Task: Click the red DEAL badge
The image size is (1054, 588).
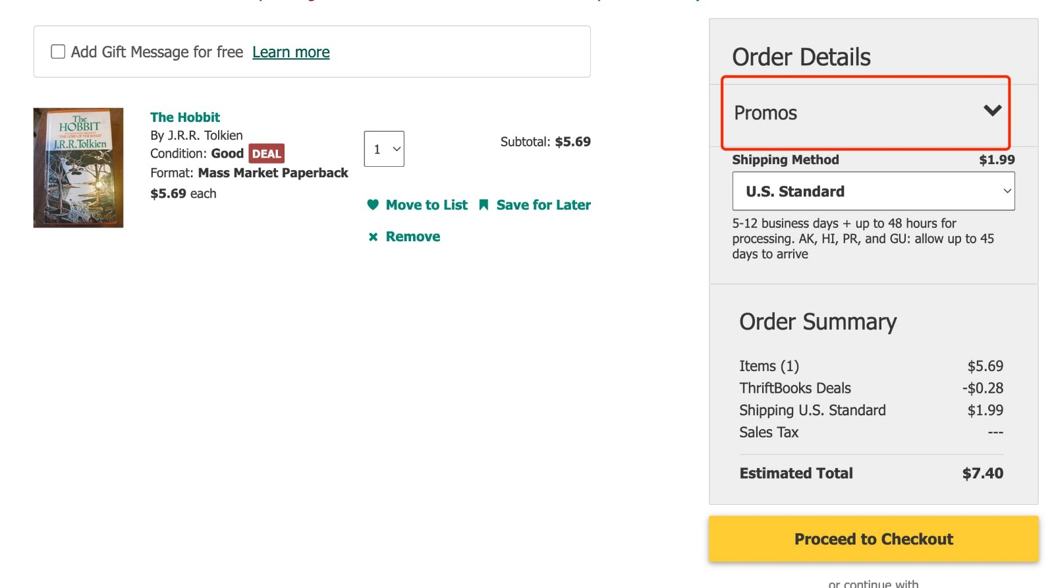Action: 266,153
